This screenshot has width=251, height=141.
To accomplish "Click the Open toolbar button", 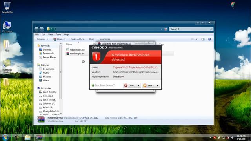I will tap(58, 39).
